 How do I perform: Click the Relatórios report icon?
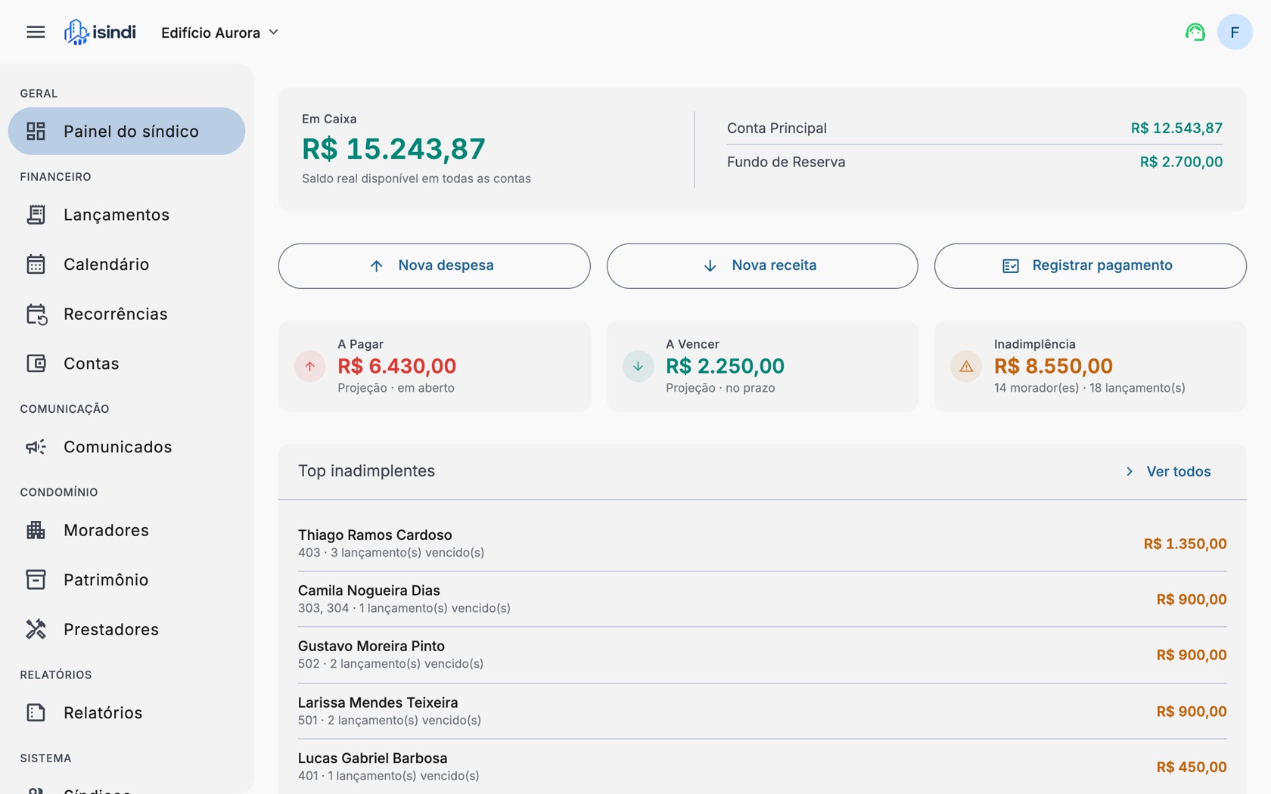click(x=36, y=712)
